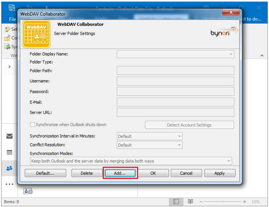Collapse the Outlook ribbon arrow

click(262, 55)
